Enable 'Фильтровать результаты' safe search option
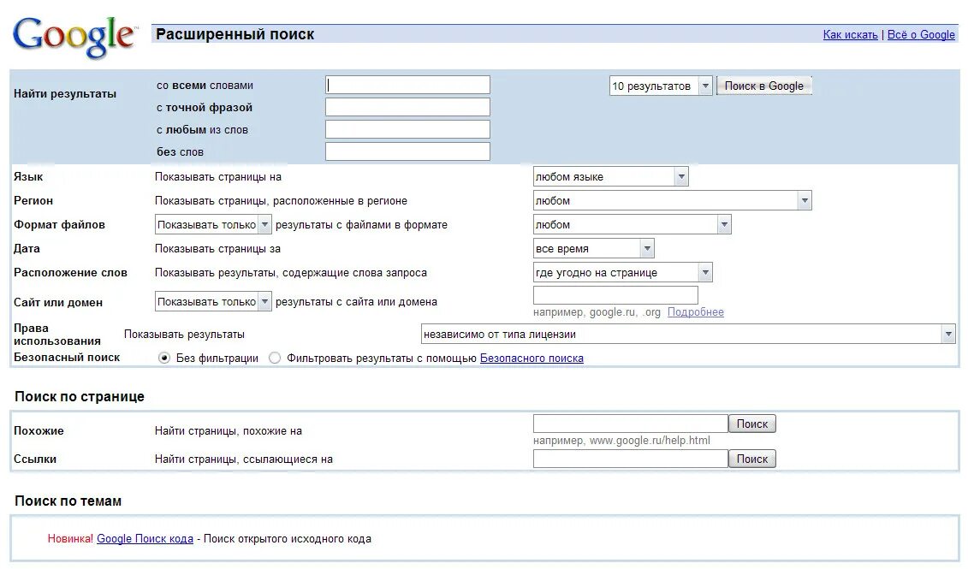Image resolution: width=968 pixels, height=569 pixels. tap(274, 358)
